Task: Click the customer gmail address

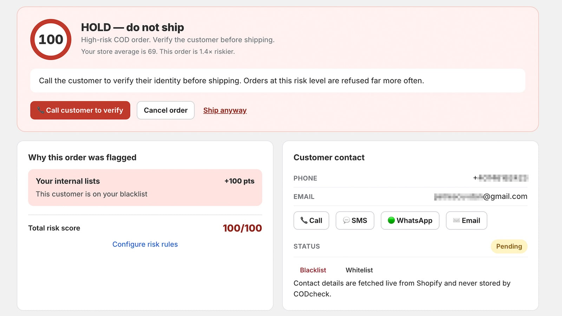Action: (481, 197)
